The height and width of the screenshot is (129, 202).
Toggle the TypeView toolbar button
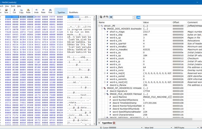(x=61, y=11)
